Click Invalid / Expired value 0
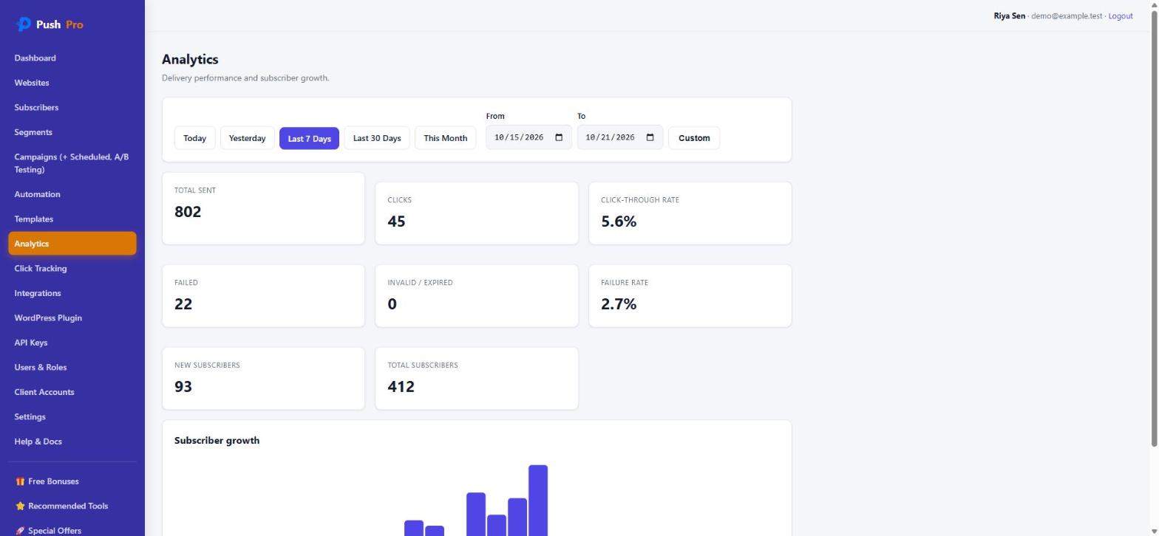The image size is (1159, 536). tap(392, 304)
